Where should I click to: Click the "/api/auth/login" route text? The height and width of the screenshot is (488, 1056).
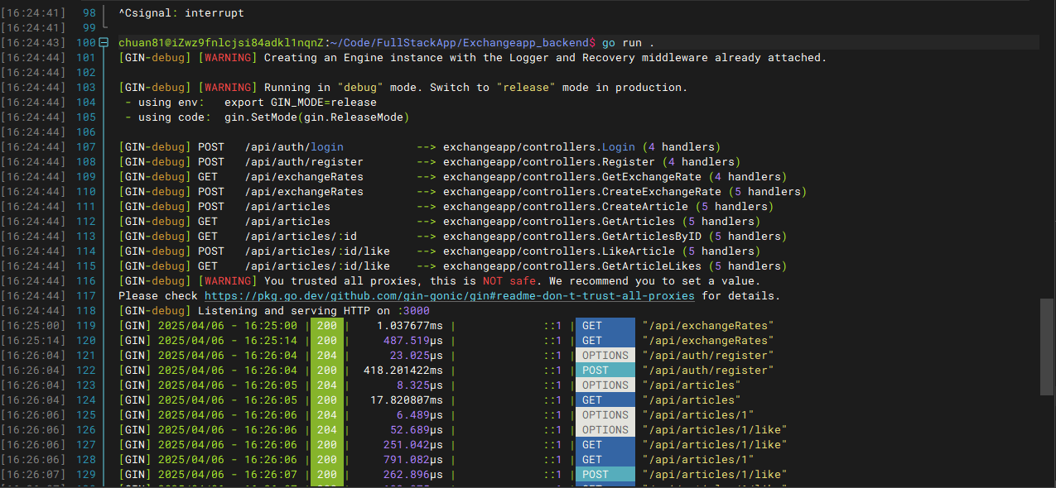[294, 147]
